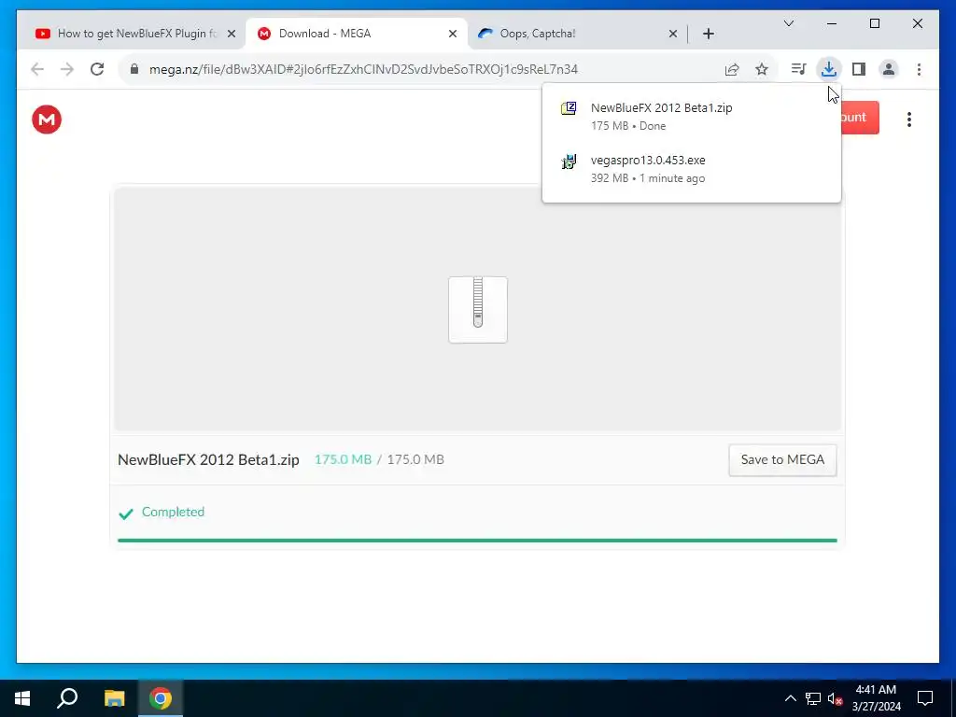956x717 pixels.
Task: Open Windows taskbar search
Action: 67,698
